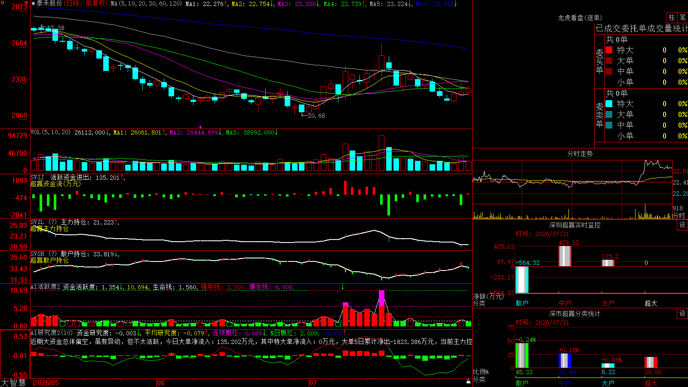Click the tallest magenta bar in AI活跃度2

pyautogui.click(x=381, y=298)
